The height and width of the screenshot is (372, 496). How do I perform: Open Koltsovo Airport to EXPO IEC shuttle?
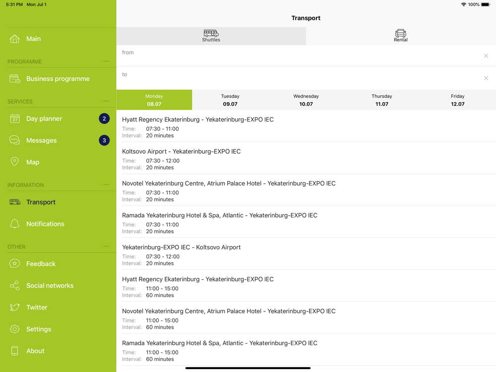coord(306,159)
